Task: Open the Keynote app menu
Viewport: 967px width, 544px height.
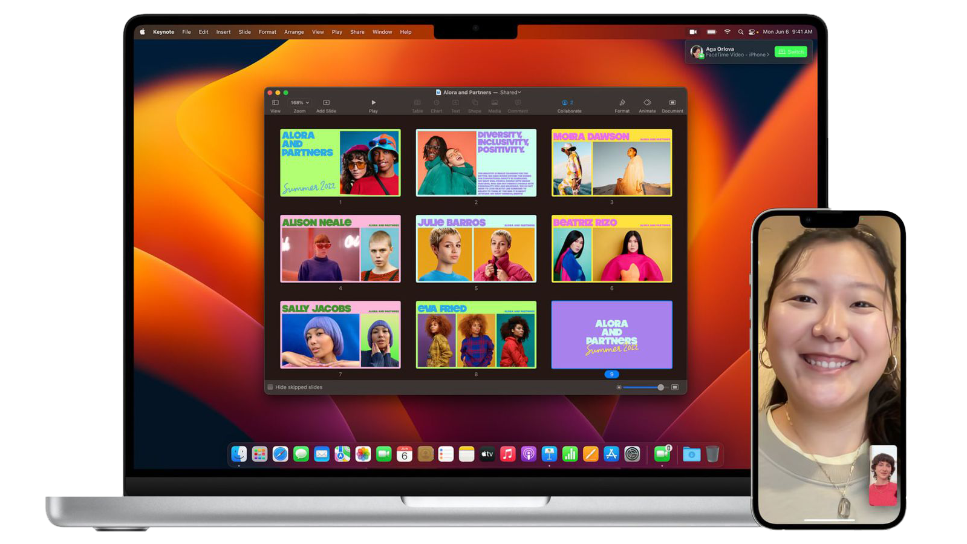Action: (x=163, y=32)
